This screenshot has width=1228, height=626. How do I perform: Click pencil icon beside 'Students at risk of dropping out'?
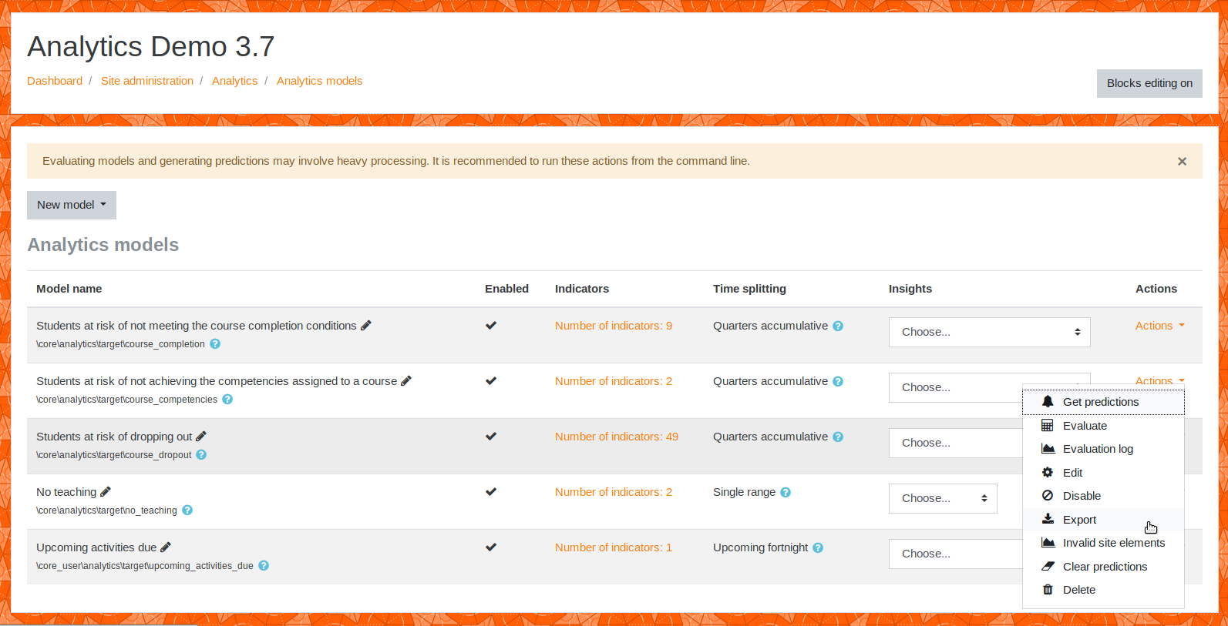click(x=201, y=437)
